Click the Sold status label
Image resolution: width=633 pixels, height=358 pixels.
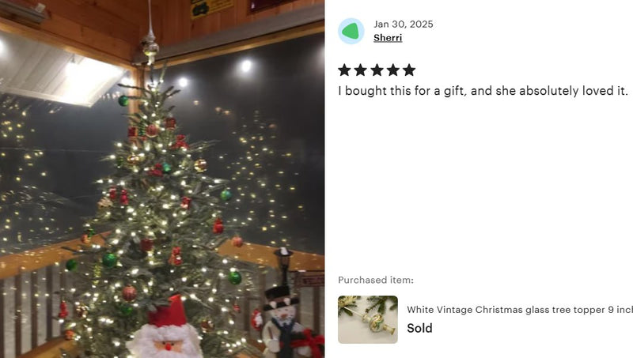pyautogui.click(x=419, y=328)
